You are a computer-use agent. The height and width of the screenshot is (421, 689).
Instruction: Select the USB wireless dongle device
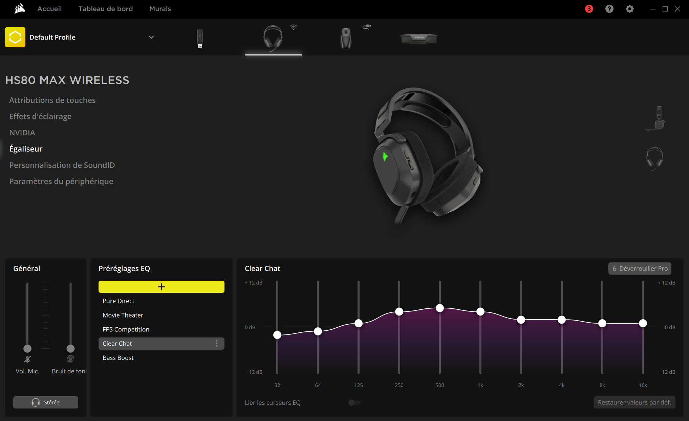coord(200,39)
